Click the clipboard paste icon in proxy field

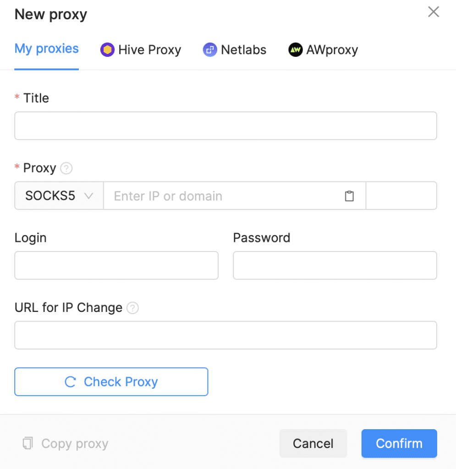[x=349, y=196]
